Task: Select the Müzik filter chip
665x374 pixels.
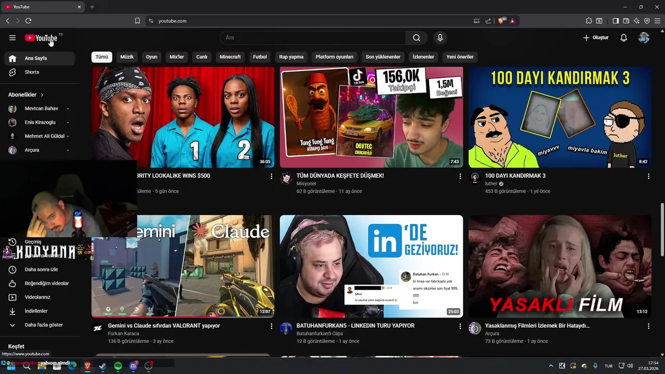Action: coord(127,57)
